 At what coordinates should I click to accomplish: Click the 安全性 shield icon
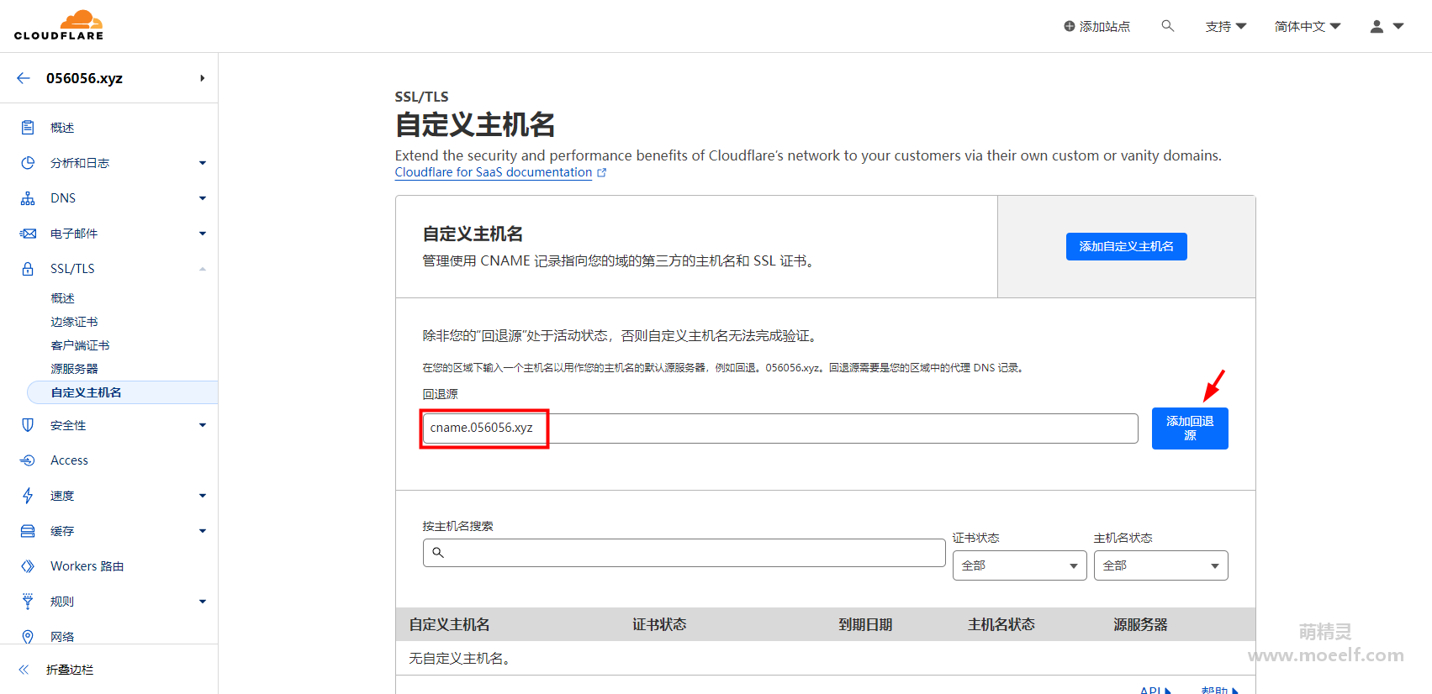coord(28,425)
